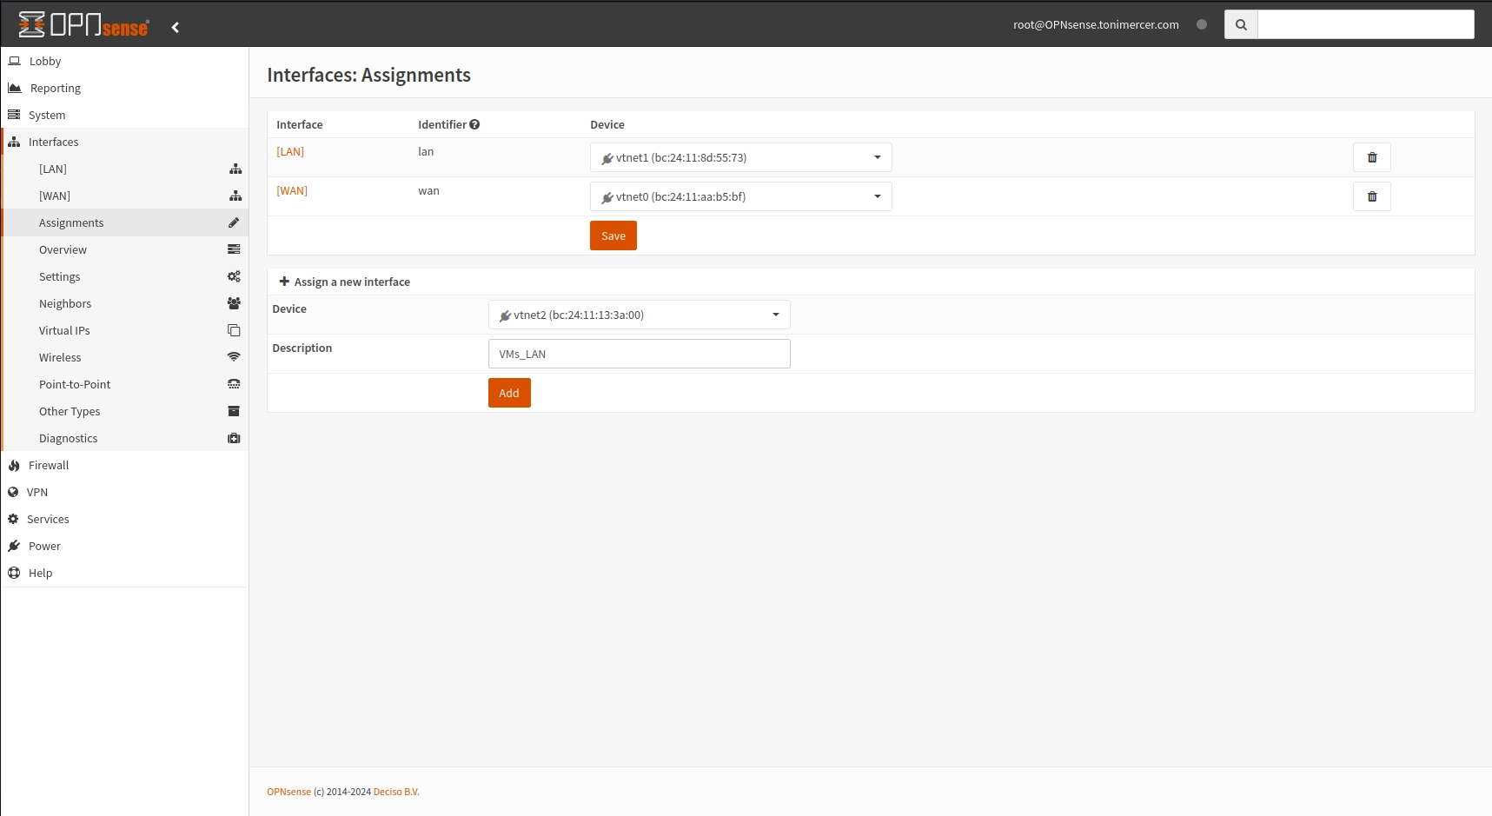Click the root@OPNsense.tonimercer.com user label
The image size is (1492, 816).
coord(1096,24)
